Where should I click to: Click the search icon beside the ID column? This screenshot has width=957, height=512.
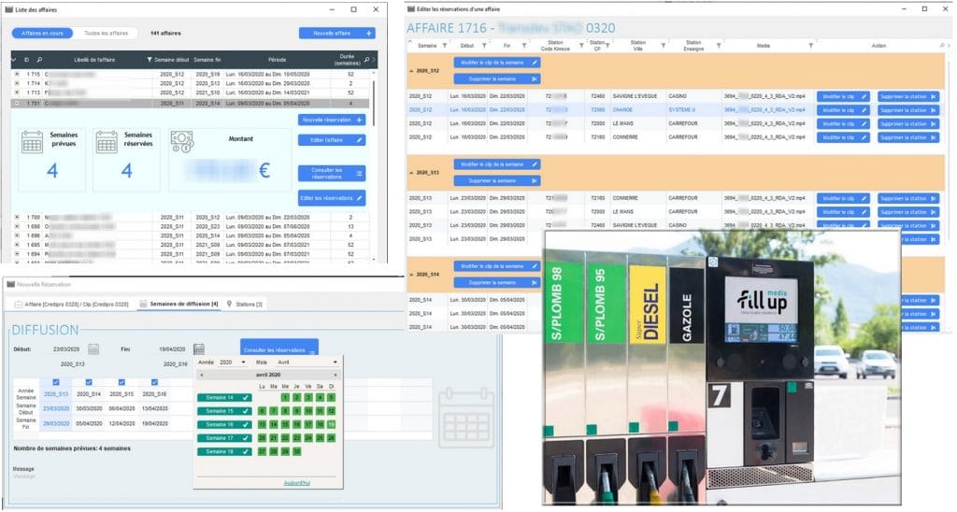pyautogui.click(x=39, y=59)
